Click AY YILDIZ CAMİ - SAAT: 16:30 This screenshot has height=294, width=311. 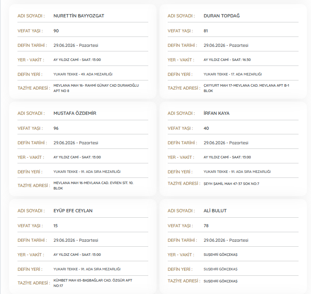227,60
